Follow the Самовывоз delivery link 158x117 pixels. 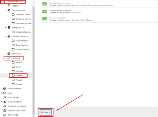[x=77, y=13]
